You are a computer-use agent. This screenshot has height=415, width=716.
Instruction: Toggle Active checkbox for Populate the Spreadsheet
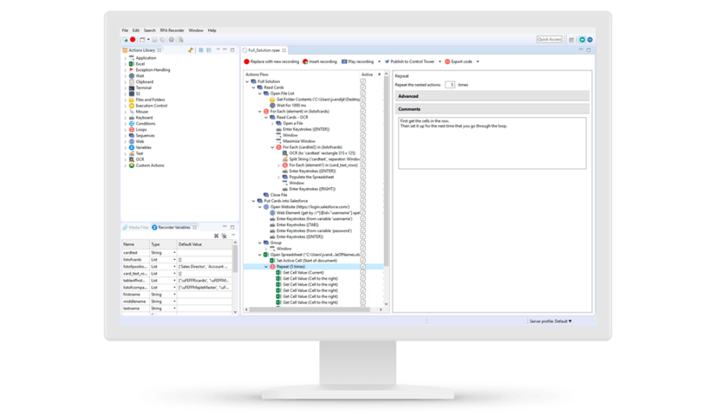[363, 177]
